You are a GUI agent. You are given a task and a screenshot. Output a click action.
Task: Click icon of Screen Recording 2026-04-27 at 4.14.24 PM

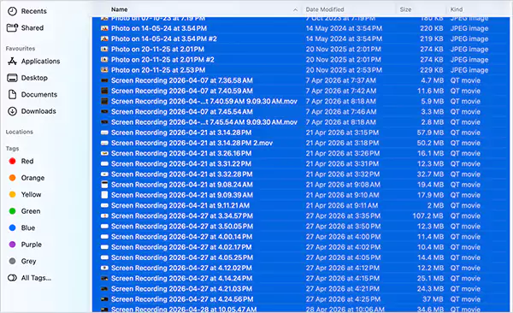click(x=104, y=279)
